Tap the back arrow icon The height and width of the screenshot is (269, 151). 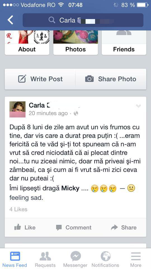[x=10, y=20]
